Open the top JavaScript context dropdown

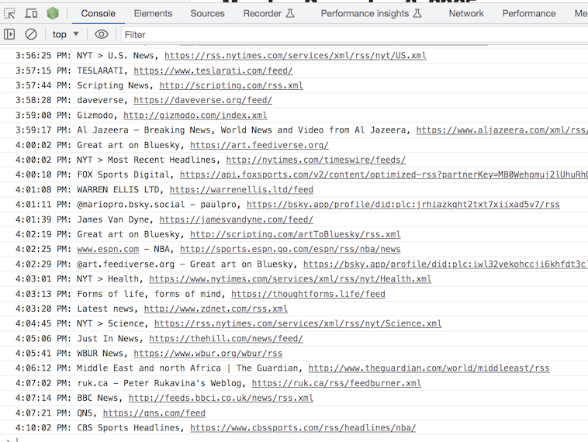click(x=66, y=34)
